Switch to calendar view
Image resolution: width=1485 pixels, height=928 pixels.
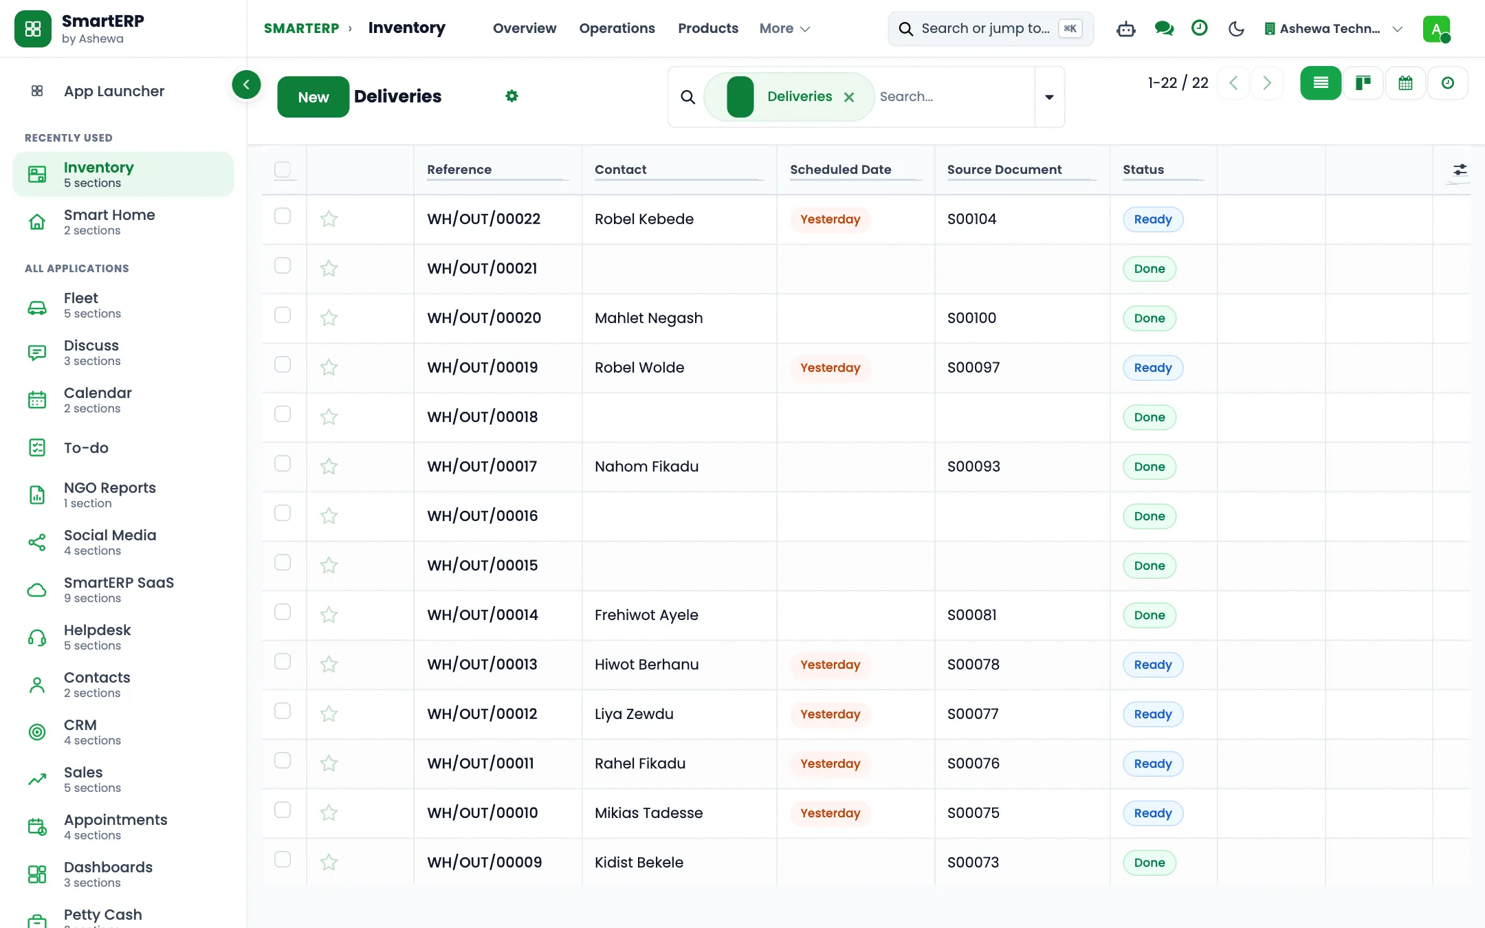(x=1406, y=83)
